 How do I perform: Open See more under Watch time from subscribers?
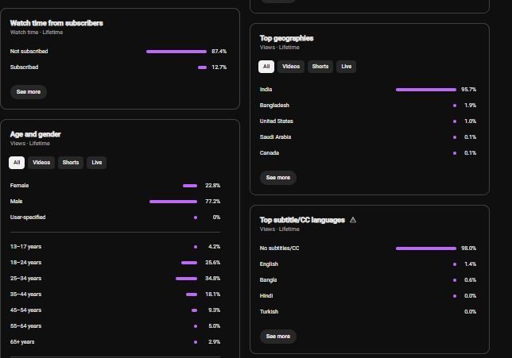point(29,92)
